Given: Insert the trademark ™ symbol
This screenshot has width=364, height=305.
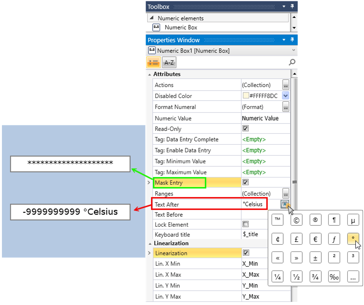Looking at the screenshot, I should tap(277, 220).
